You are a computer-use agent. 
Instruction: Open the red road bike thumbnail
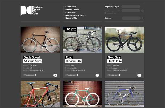40,94
